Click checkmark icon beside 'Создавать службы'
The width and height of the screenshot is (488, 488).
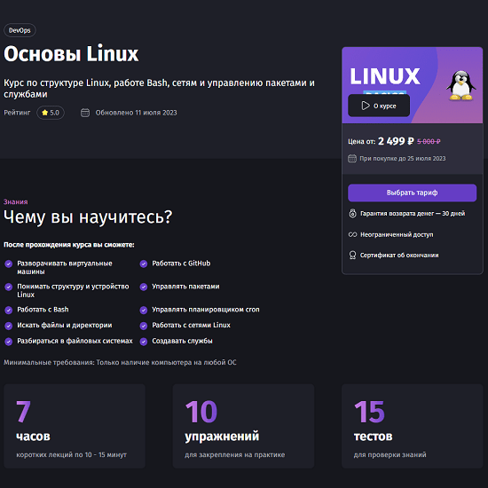coord(144,342)
